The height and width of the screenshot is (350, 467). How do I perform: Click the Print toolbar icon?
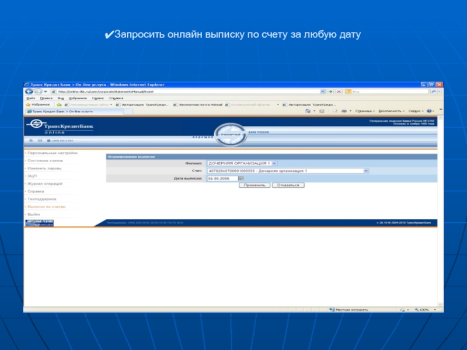pos(344,111)
